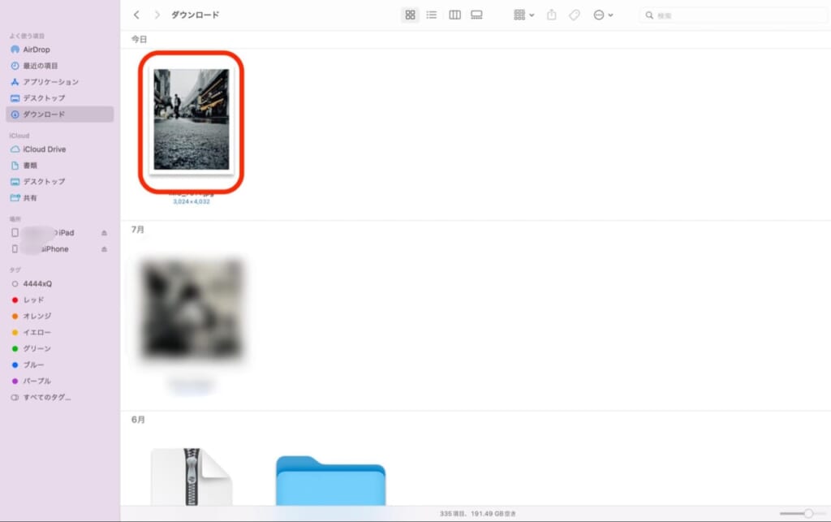Eject the iPad device
This screenshot has height=522, width=831.
(105, 233)
